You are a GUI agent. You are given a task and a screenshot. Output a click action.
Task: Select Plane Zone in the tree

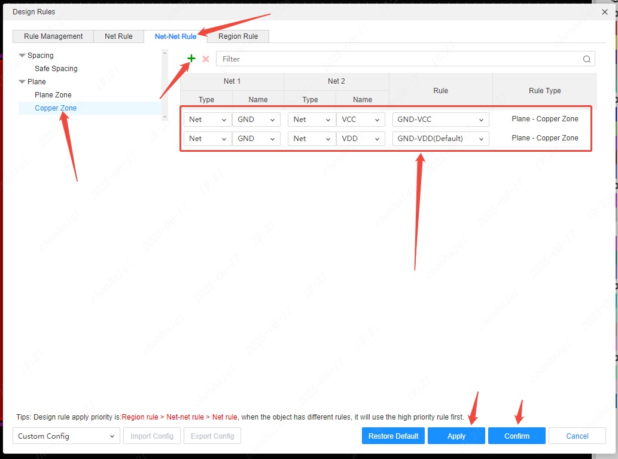(x=53, y=95)
